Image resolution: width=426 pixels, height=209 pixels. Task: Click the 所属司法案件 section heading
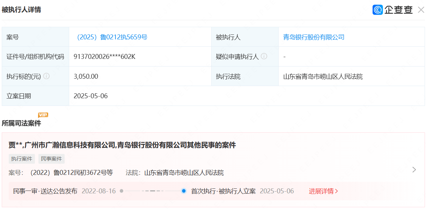(21, 123)
